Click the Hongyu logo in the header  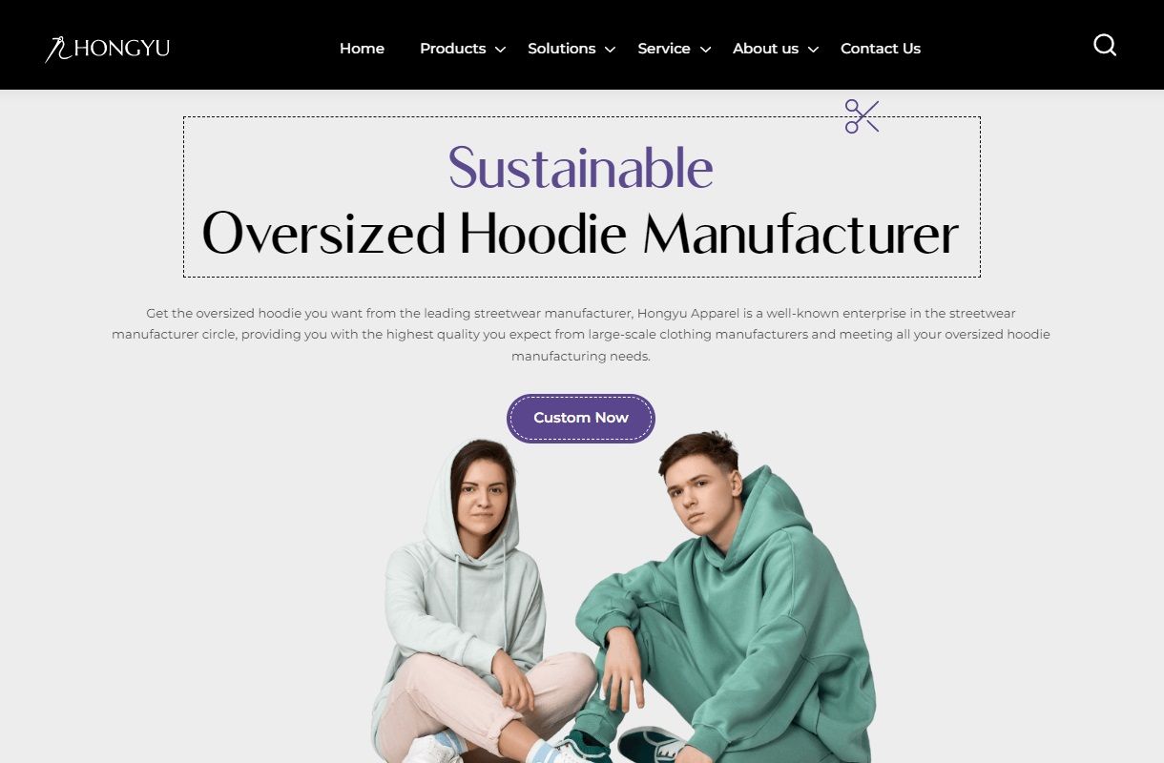coord(107,49)
